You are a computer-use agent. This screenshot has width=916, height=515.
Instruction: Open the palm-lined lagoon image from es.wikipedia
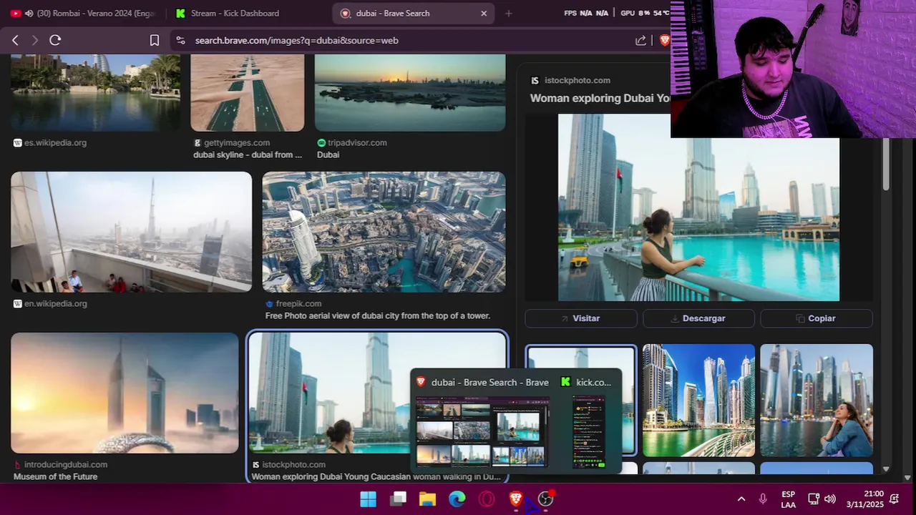pyautogui.click(x=95, y=93)
